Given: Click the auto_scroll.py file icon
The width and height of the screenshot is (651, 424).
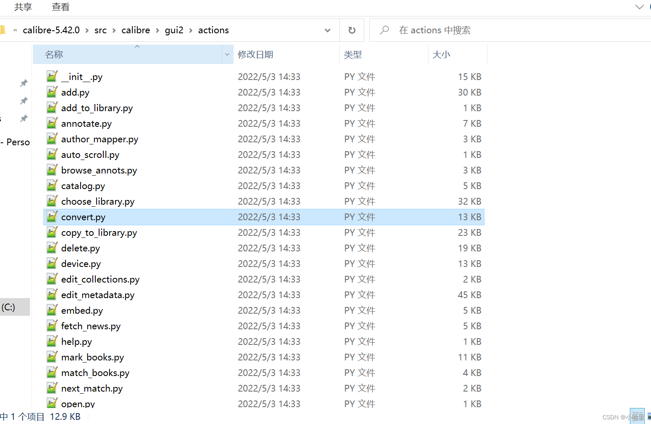Looking at the screenshot, I should [x=52, y=154].
